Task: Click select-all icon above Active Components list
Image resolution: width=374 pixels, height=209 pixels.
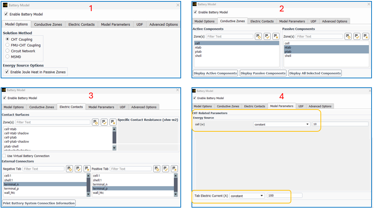Action: (267, 36)
